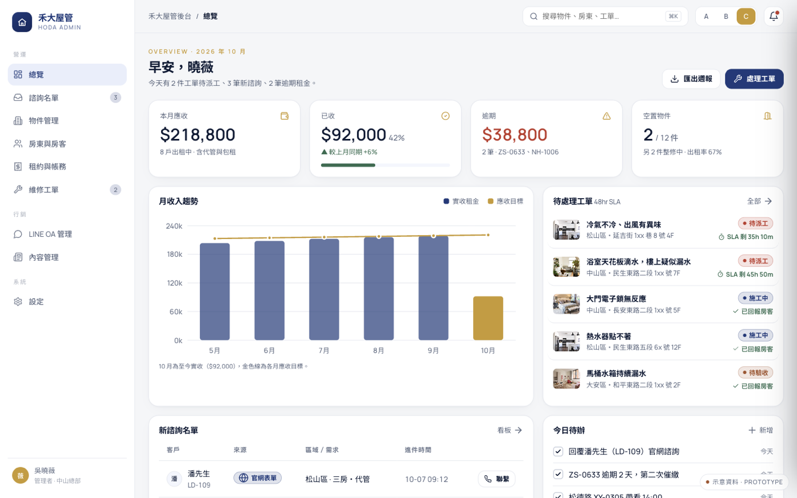Screen dimensions: 797x498
Task: Click the 潘 customer avatar
Action: (x=174, y=479)
